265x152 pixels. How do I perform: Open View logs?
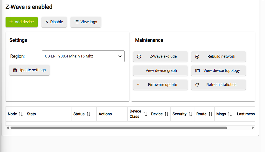[x=86, y=22]
